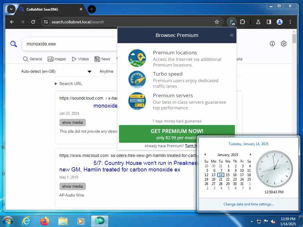The image size is (303, 227).
Task: Open the SearXNG info about icon
Action: (x=272, y=44)
